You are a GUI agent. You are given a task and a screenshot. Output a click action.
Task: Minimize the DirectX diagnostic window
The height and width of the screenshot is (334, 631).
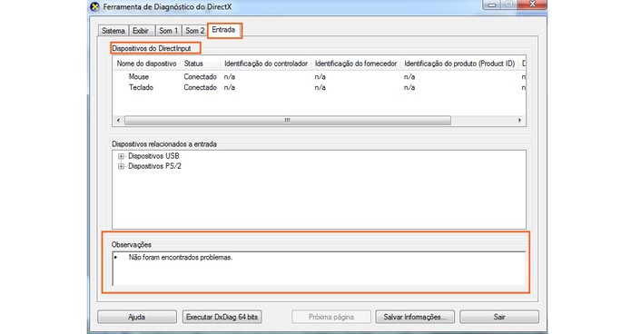pos(492,5)
